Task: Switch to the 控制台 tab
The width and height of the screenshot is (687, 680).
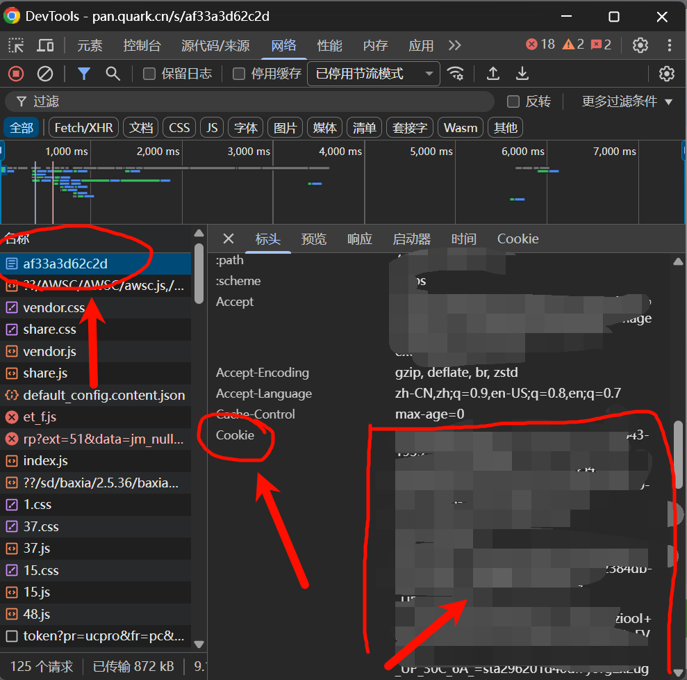Action: pyautogui.click(x=142, y=45)
